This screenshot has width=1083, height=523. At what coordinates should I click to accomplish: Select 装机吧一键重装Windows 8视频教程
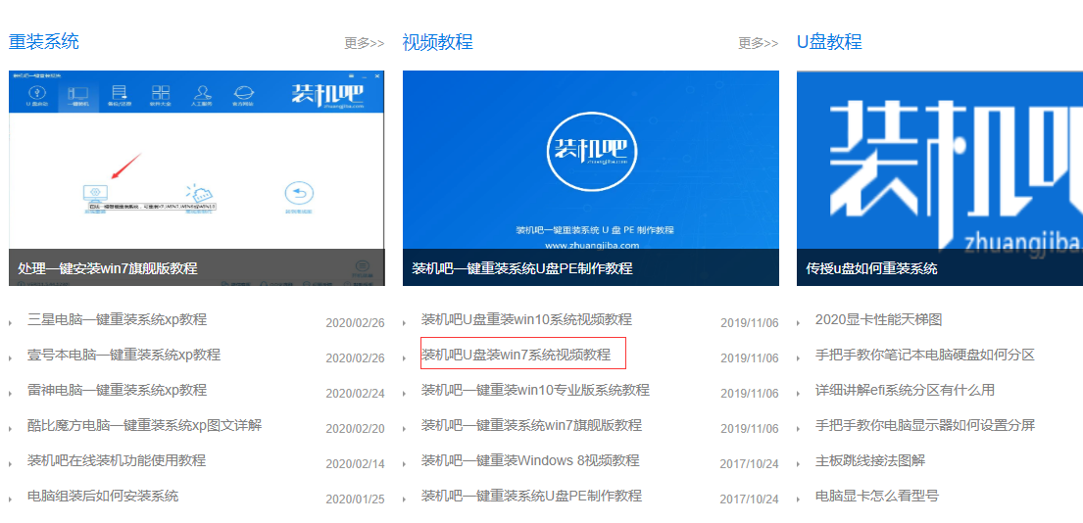point(530,460)
